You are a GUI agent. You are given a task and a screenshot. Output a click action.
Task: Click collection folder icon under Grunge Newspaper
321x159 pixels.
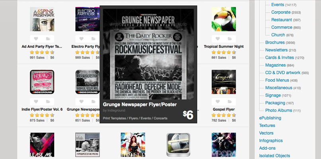pos(93,102)
